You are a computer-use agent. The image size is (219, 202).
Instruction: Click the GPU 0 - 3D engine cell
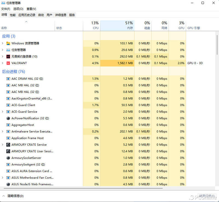pos(195,63)
